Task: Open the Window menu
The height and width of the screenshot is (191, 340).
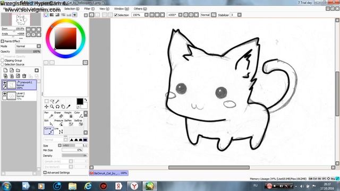Action: [122, 8]
